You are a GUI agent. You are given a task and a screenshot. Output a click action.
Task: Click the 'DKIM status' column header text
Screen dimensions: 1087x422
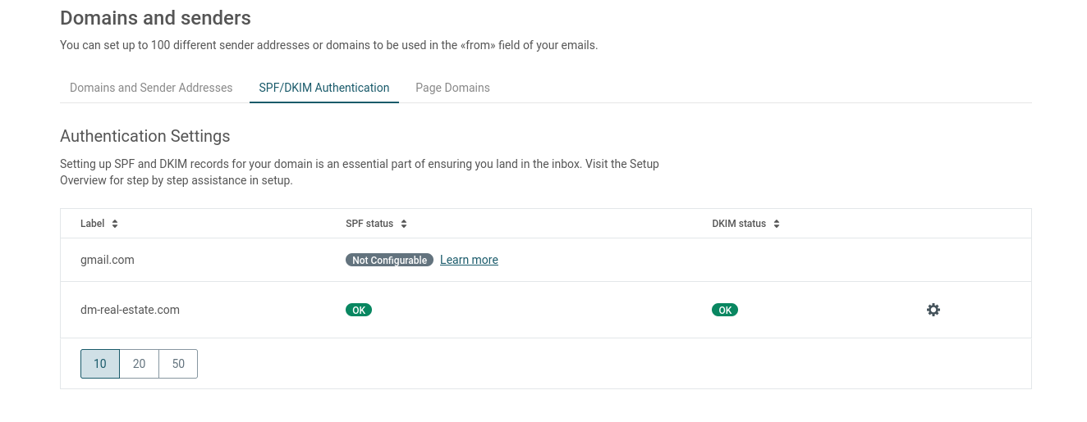coord(739,224)
